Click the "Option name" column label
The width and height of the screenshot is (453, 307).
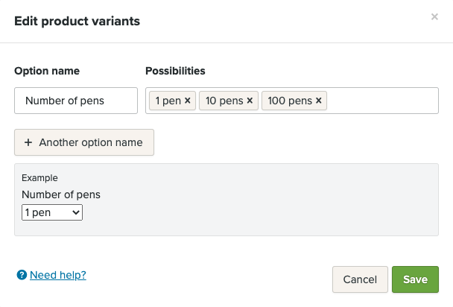(x=47, y=71)
